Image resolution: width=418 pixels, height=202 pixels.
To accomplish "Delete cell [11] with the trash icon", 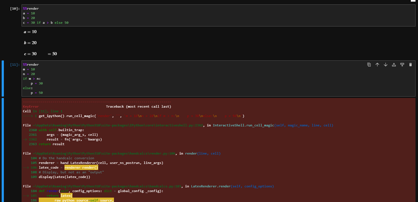I will pos(411,64).
